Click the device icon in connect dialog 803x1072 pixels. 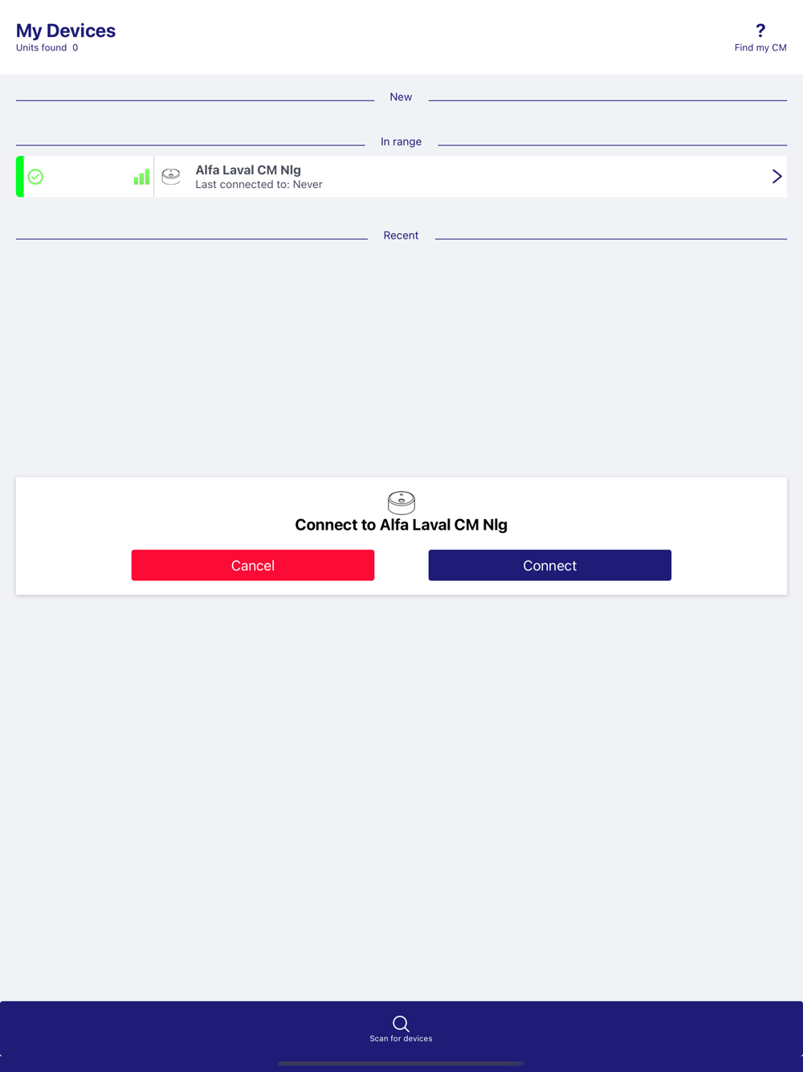[401, 502]
